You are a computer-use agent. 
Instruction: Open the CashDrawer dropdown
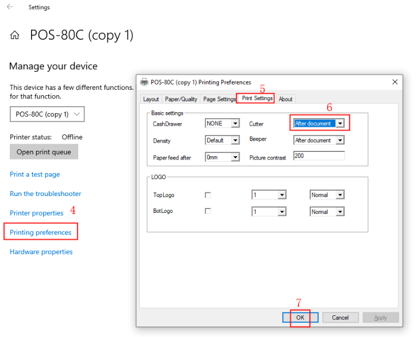pyautogui.click(x=223, y=124)
